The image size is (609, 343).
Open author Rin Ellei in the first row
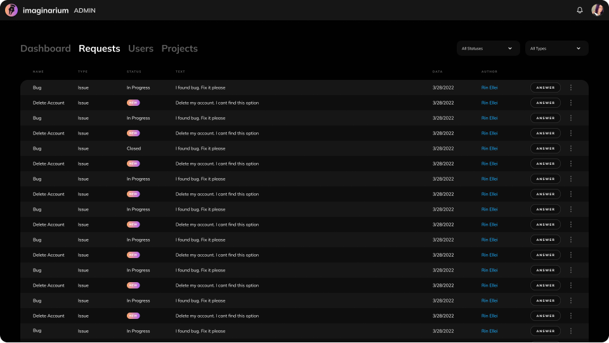tap(489, 87)
